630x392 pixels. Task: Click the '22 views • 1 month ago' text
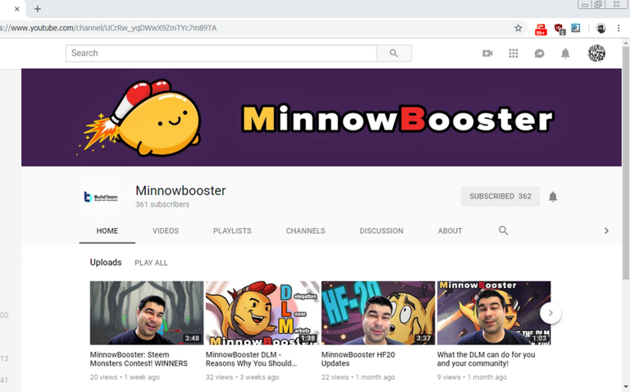[x=358, y=377]
